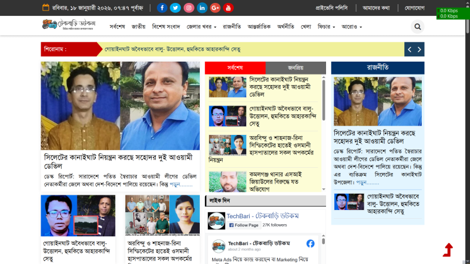This screenshot has height=264, width=470.
Task: Click the গোয়াইনঘাট card image in lower row
Action: point(78,215)
